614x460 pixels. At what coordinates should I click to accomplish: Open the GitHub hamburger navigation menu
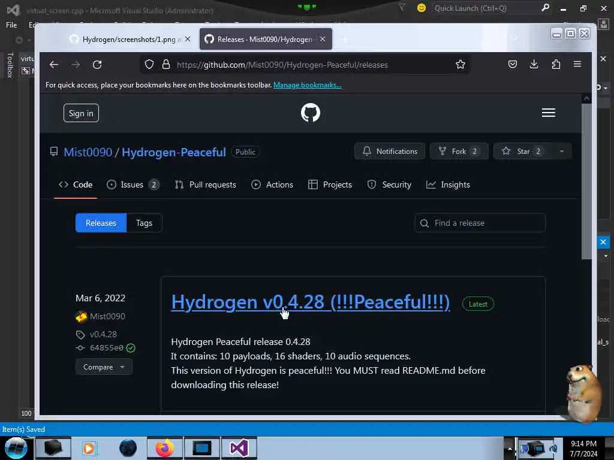pos(548,113)
